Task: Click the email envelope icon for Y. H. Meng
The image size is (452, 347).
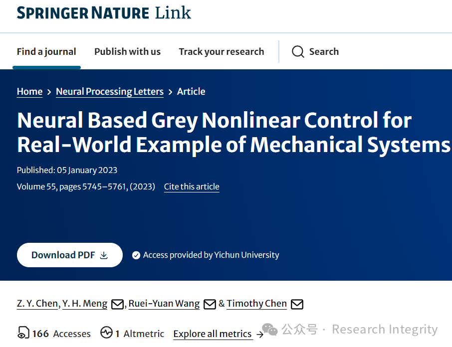Action: (117, 304)
